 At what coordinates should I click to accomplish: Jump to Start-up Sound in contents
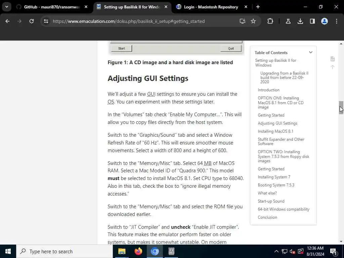tap(271, 201)
